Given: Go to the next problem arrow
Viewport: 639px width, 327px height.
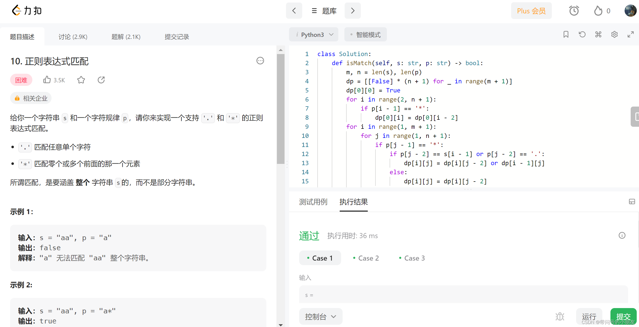Looking at the screenshot, I should [352, 11].
